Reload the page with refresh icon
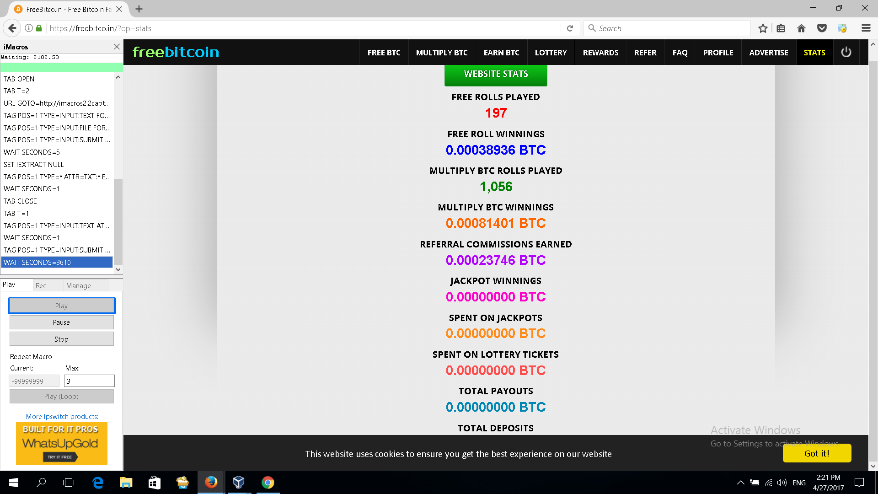The width and height of the screenshot is (878, 494). [x=570, y=28]
